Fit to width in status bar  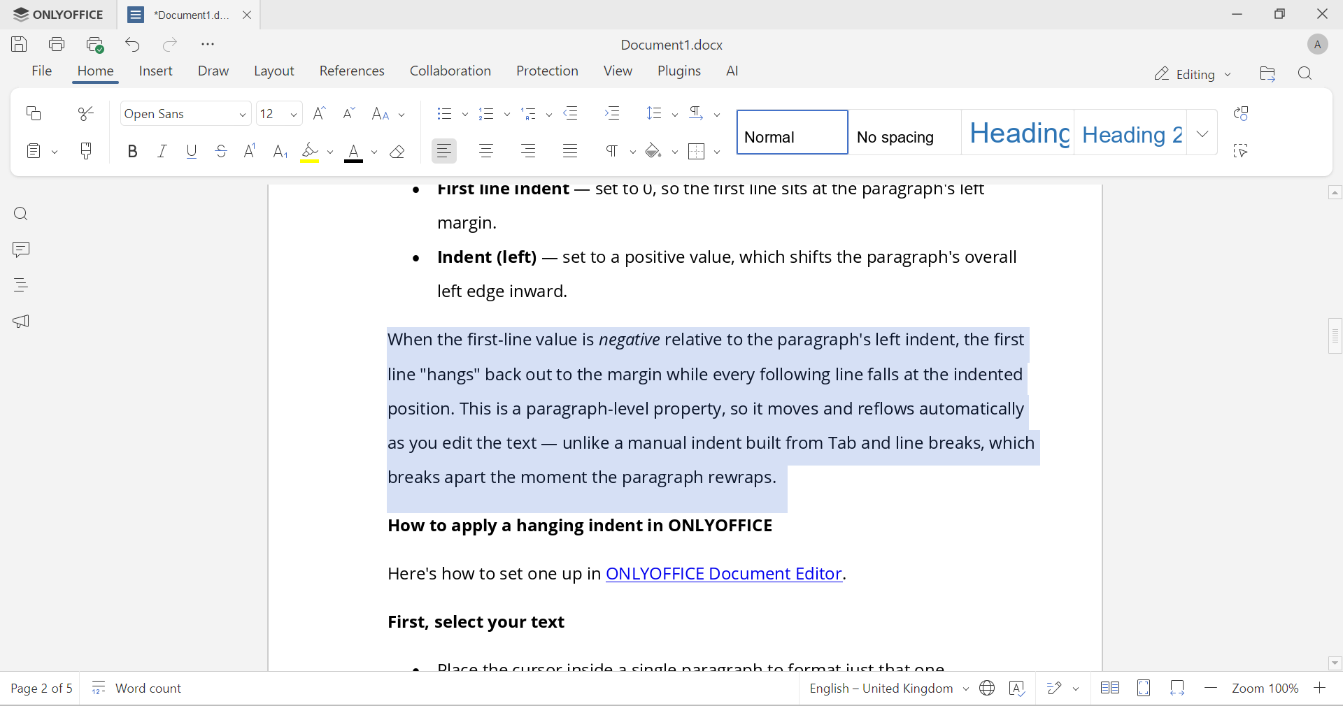1178,689
